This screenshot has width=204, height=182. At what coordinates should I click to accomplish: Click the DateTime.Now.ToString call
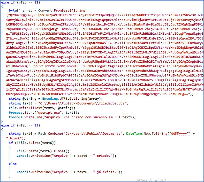tap(158, 134)
